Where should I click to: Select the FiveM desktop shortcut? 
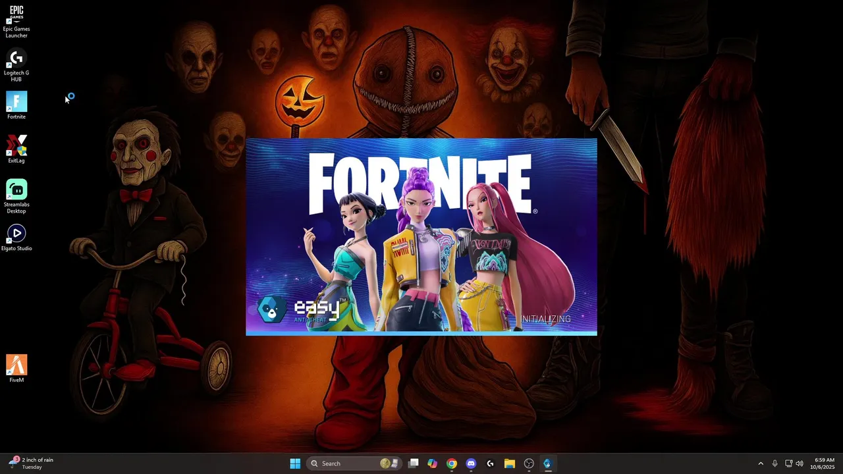pos(16,369)
